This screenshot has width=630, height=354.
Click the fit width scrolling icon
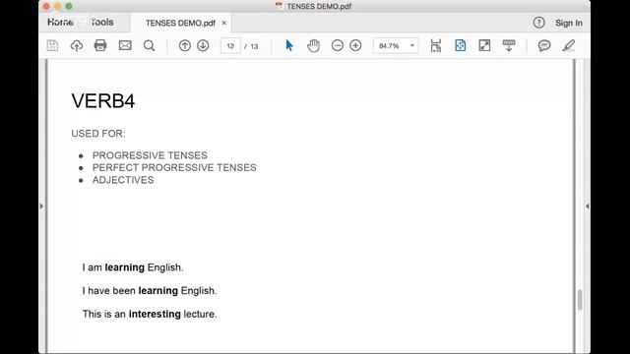[x=436, y=46]
